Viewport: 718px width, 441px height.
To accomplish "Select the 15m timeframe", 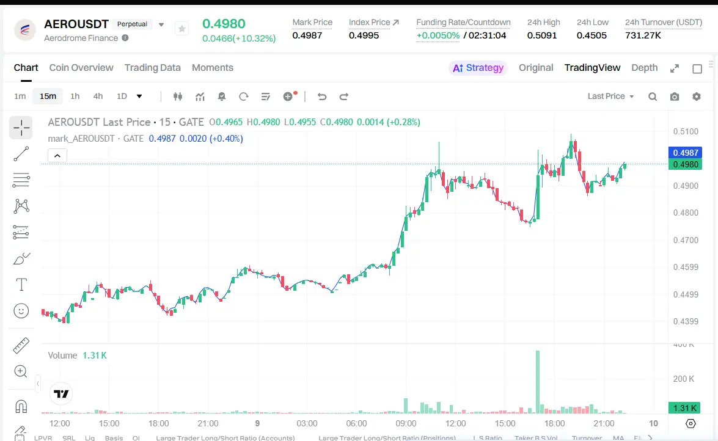I will (x=48, y=96).
